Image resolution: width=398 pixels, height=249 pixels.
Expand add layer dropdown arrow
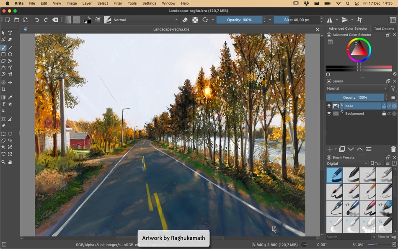point(336,149)
